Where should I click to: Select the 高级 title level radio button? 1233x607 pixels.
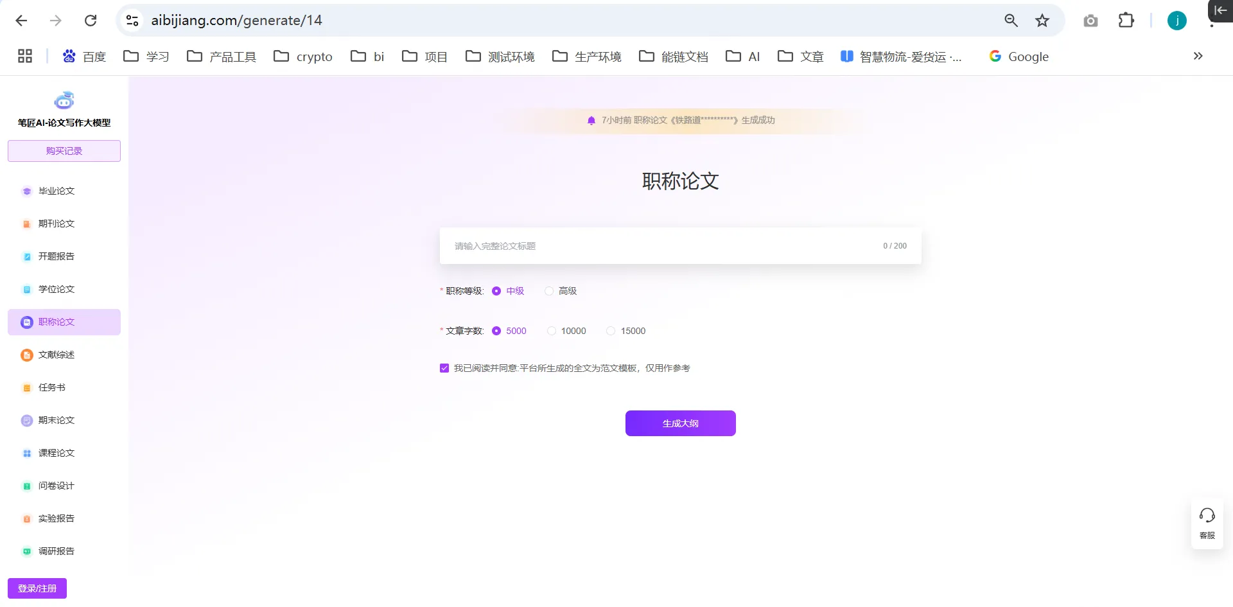[549, 291]
